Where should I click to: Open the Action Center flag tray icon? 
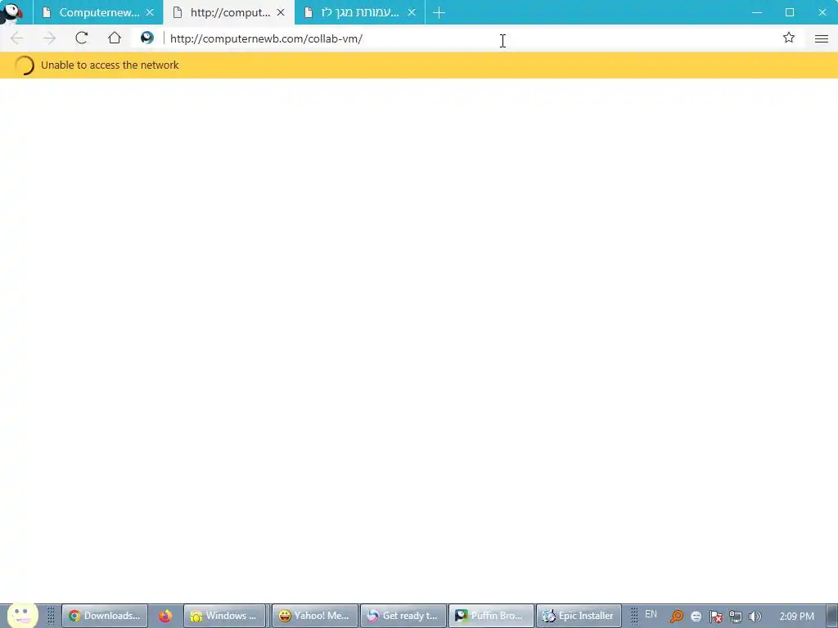click(715, 617)
